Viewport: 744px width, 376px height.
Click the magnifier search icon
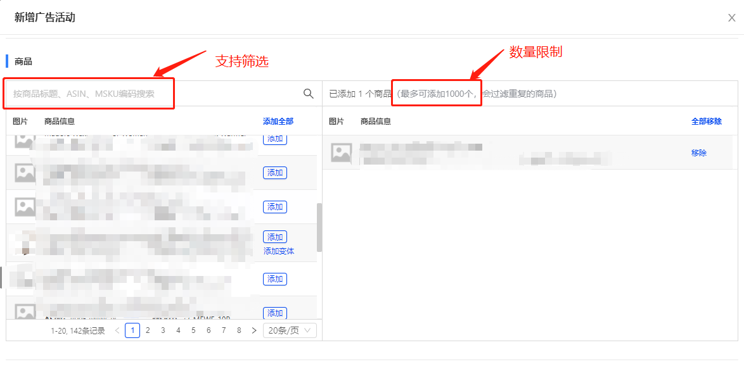coord(309,94)
